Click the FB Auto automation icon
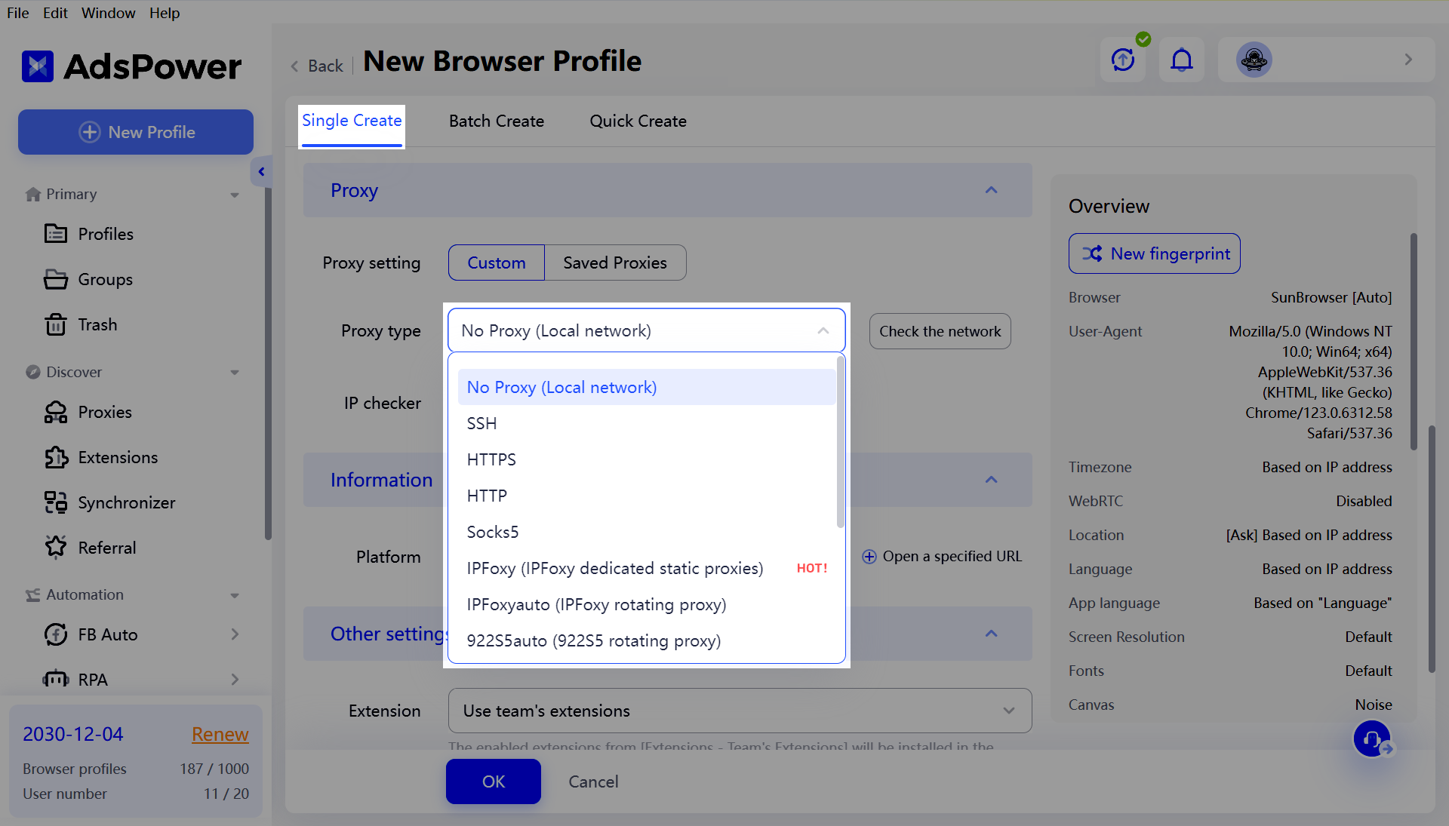This screenshot has width=1449, height=826. coord(55,635)
